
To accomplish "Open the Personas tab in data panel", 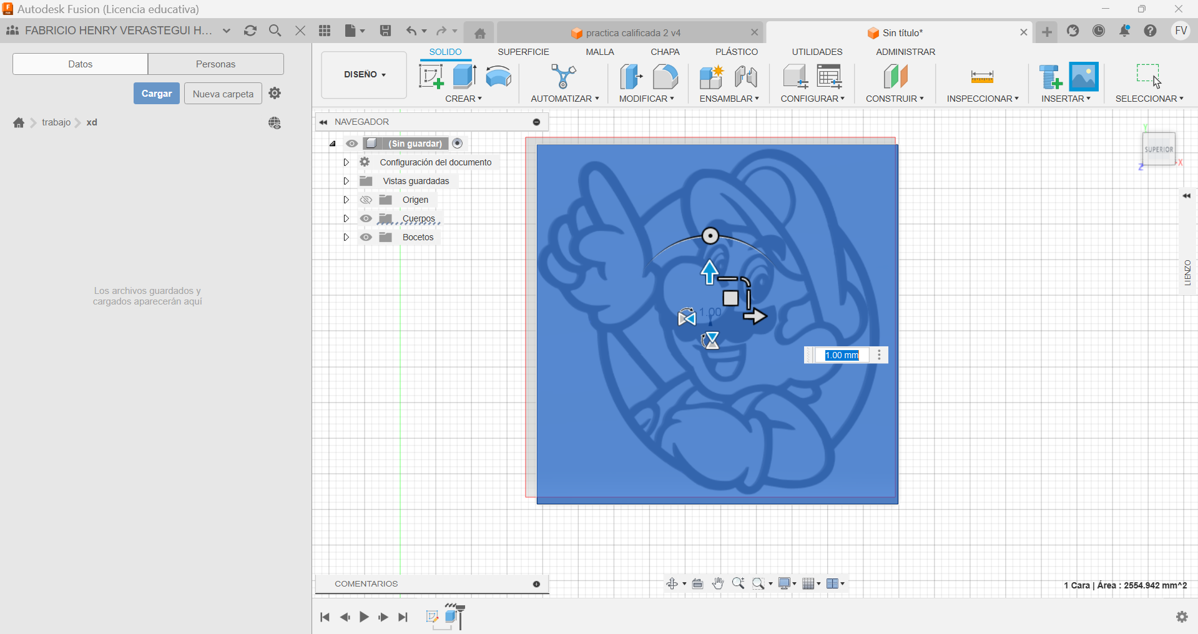I will click(215, 64).
